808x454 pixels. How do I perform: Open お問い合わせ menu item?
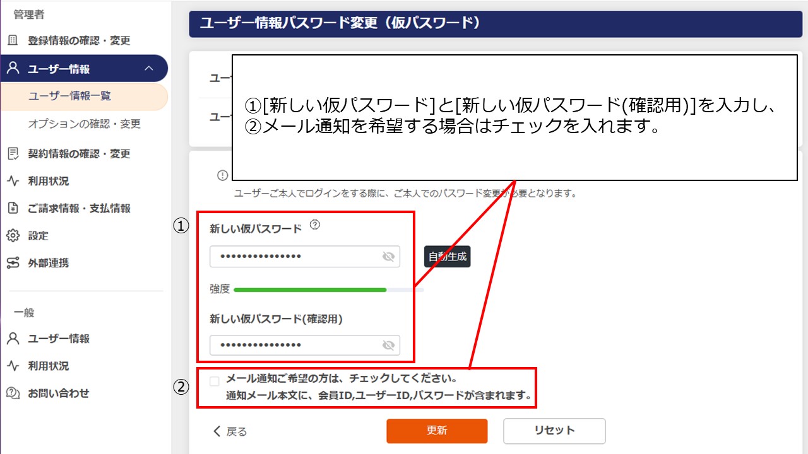pos(58,393)
